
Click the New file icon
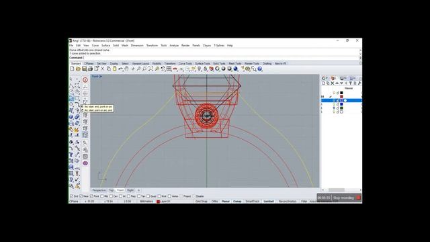click(72, 69)
